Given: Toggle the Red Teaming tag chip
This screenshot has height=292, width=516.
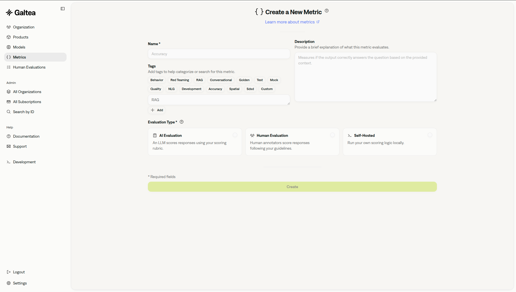Looking at the screenshot, I should (179, 80).
